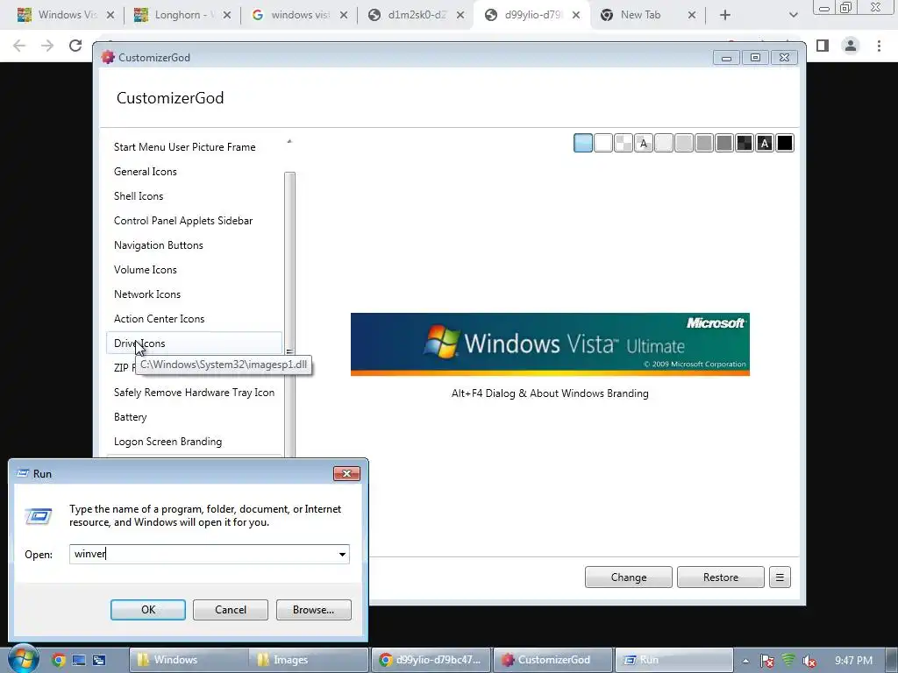Select the Drive Icons category
Viewport: 898px width, 673px height.
195,344
